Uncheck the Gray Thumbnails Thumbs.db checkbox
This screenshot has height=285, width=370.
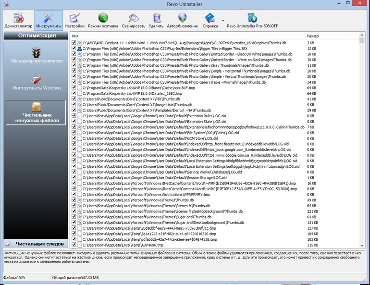coord(74,65)
